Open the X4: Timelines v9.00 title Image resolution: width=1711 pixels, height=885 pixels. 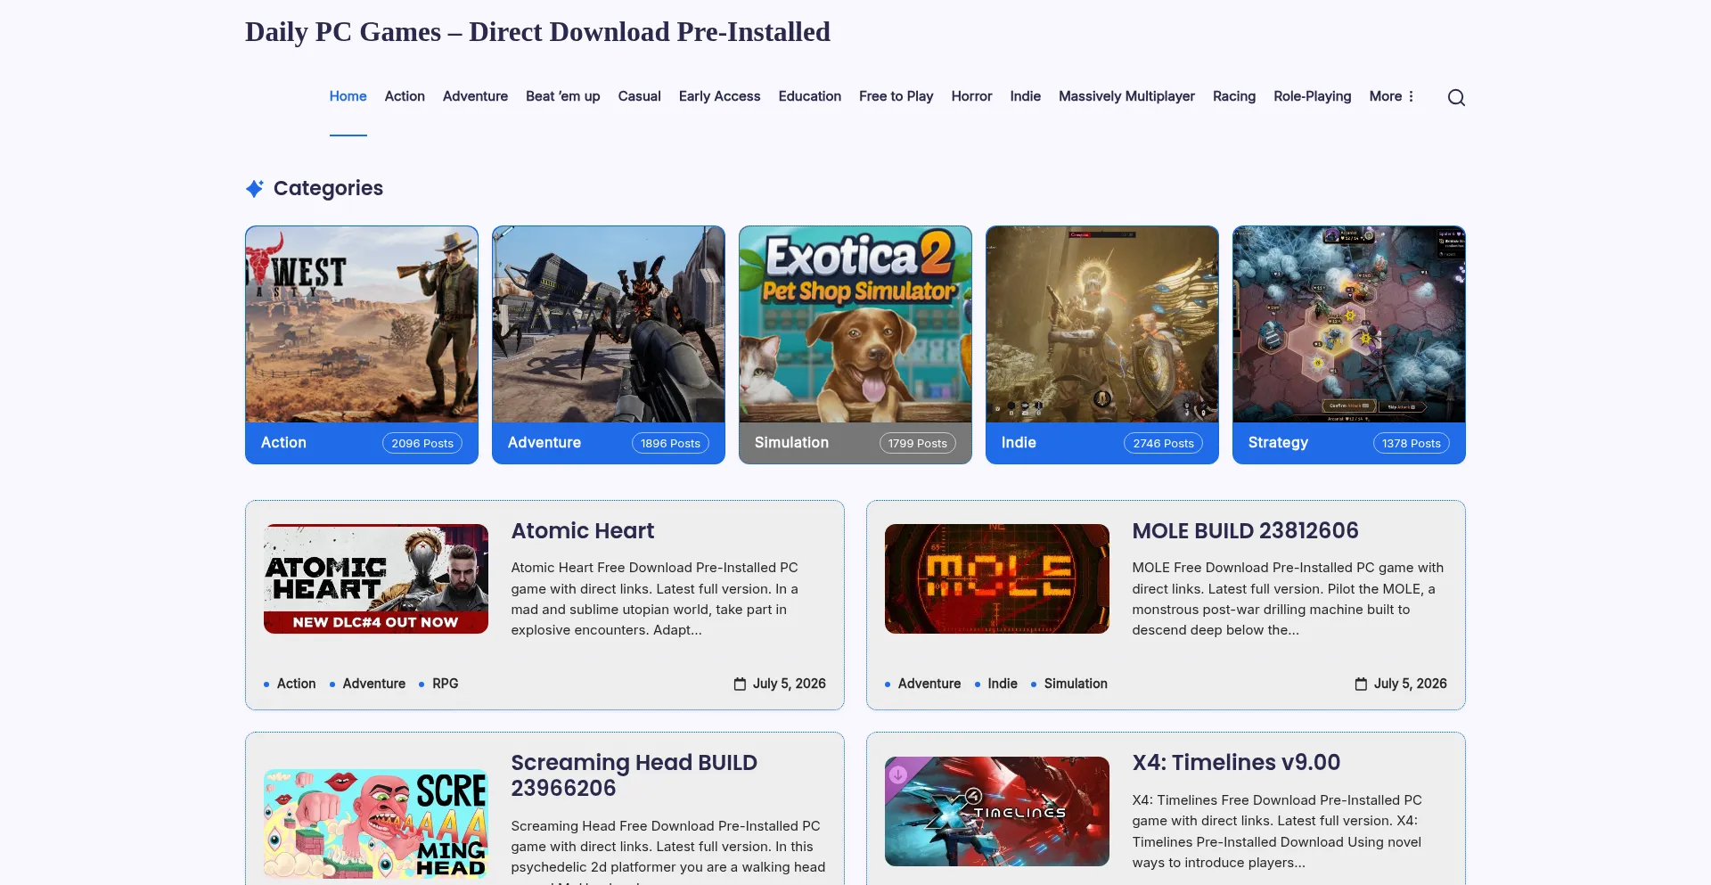click(x=1236, y=763)
